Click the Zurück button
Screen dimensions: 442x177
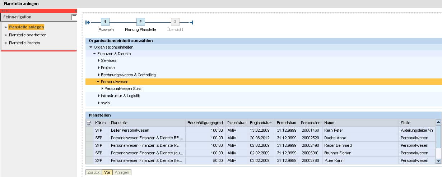[94, 172]
